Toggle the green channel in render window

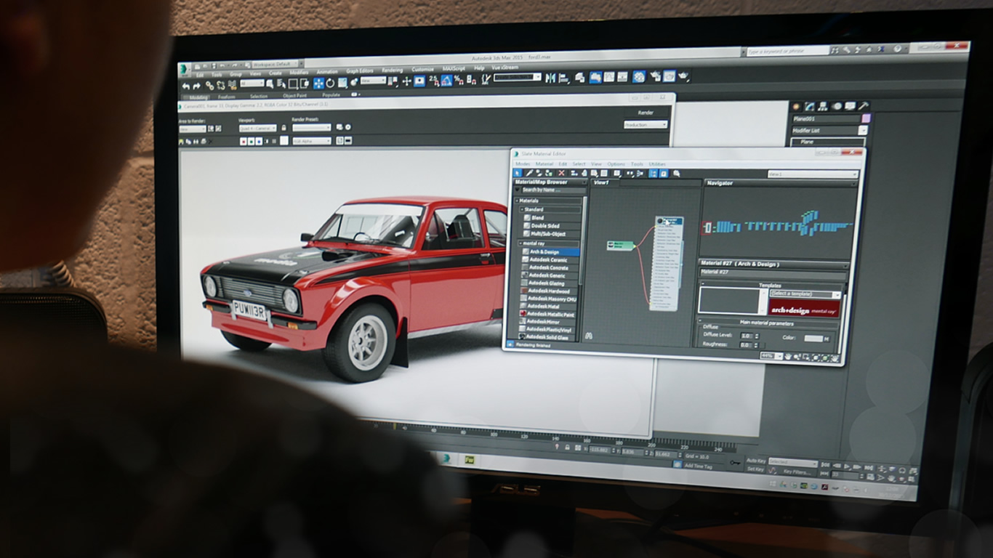click(252, 141)
